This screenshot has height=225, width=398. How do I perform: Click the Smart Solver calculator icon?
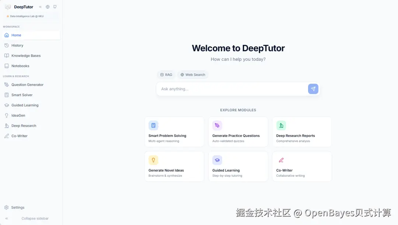tap(7, 95)
